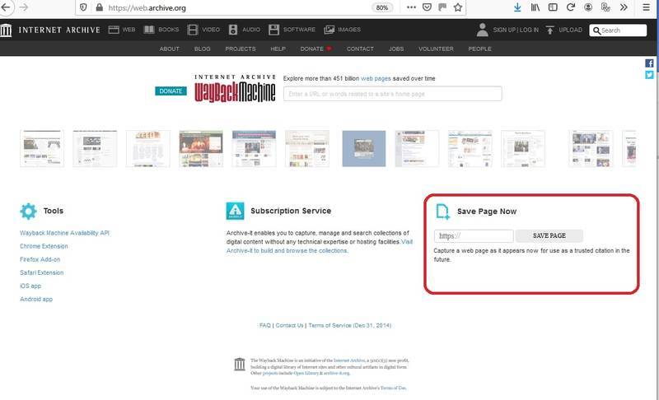Click the 80% zoom level badge
This screenshot has width=659, height=400.
382,7
